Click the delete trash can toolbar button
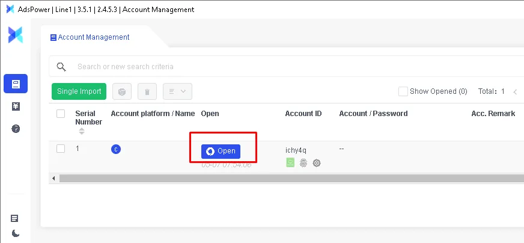Viewport: 524px width, 243px height. 147,91
